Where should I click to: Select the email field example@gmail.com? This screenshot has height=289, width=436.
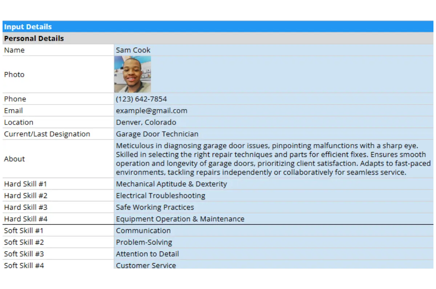pyautogui.click(x=152, y=111)
